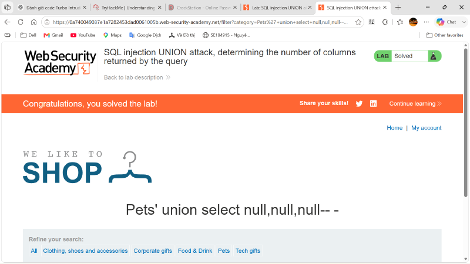Viewport: 470px width, 264px height.
Task: Filter products by Corporate gifts
Action: tap(153, 251)
